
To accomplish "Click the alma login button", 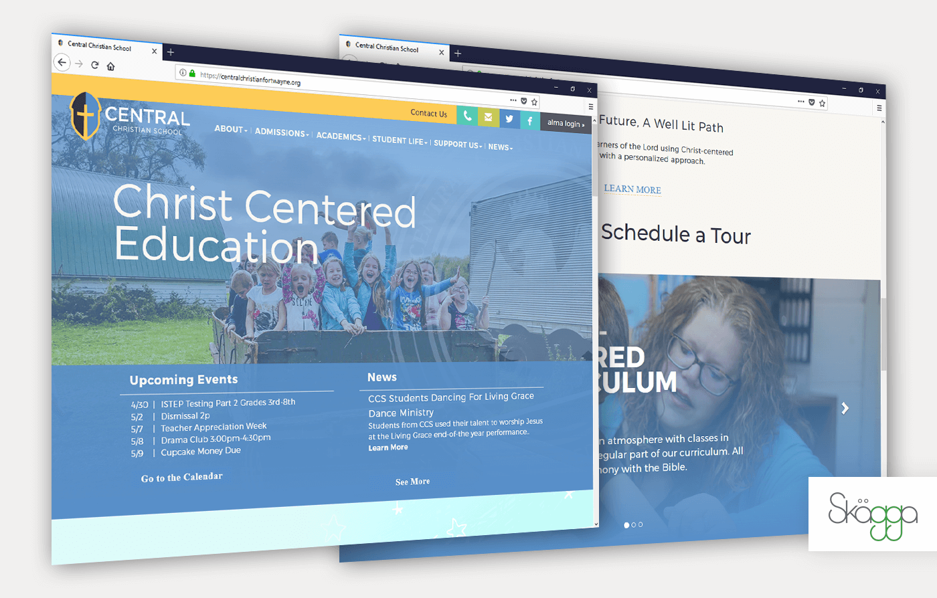I will pyautogui.click(x=566, y=123).
